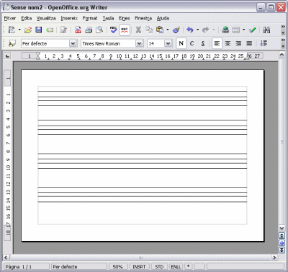288x272 pixels.
Task: Click the Undo arrow icon
Action: coord(190,30)
